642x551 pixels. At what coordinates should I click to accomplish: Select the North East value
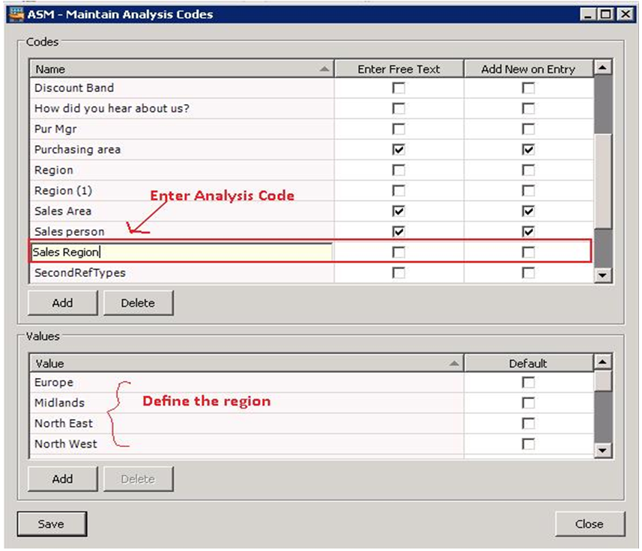click(247, 424)
